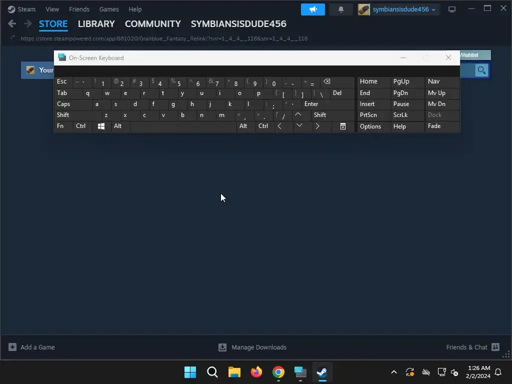Click the Steam store URL address

[164, 38]
